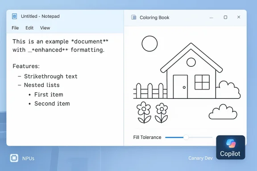Click the NPUs label
This screenshot has height=171, width=257.
[29, 159]
